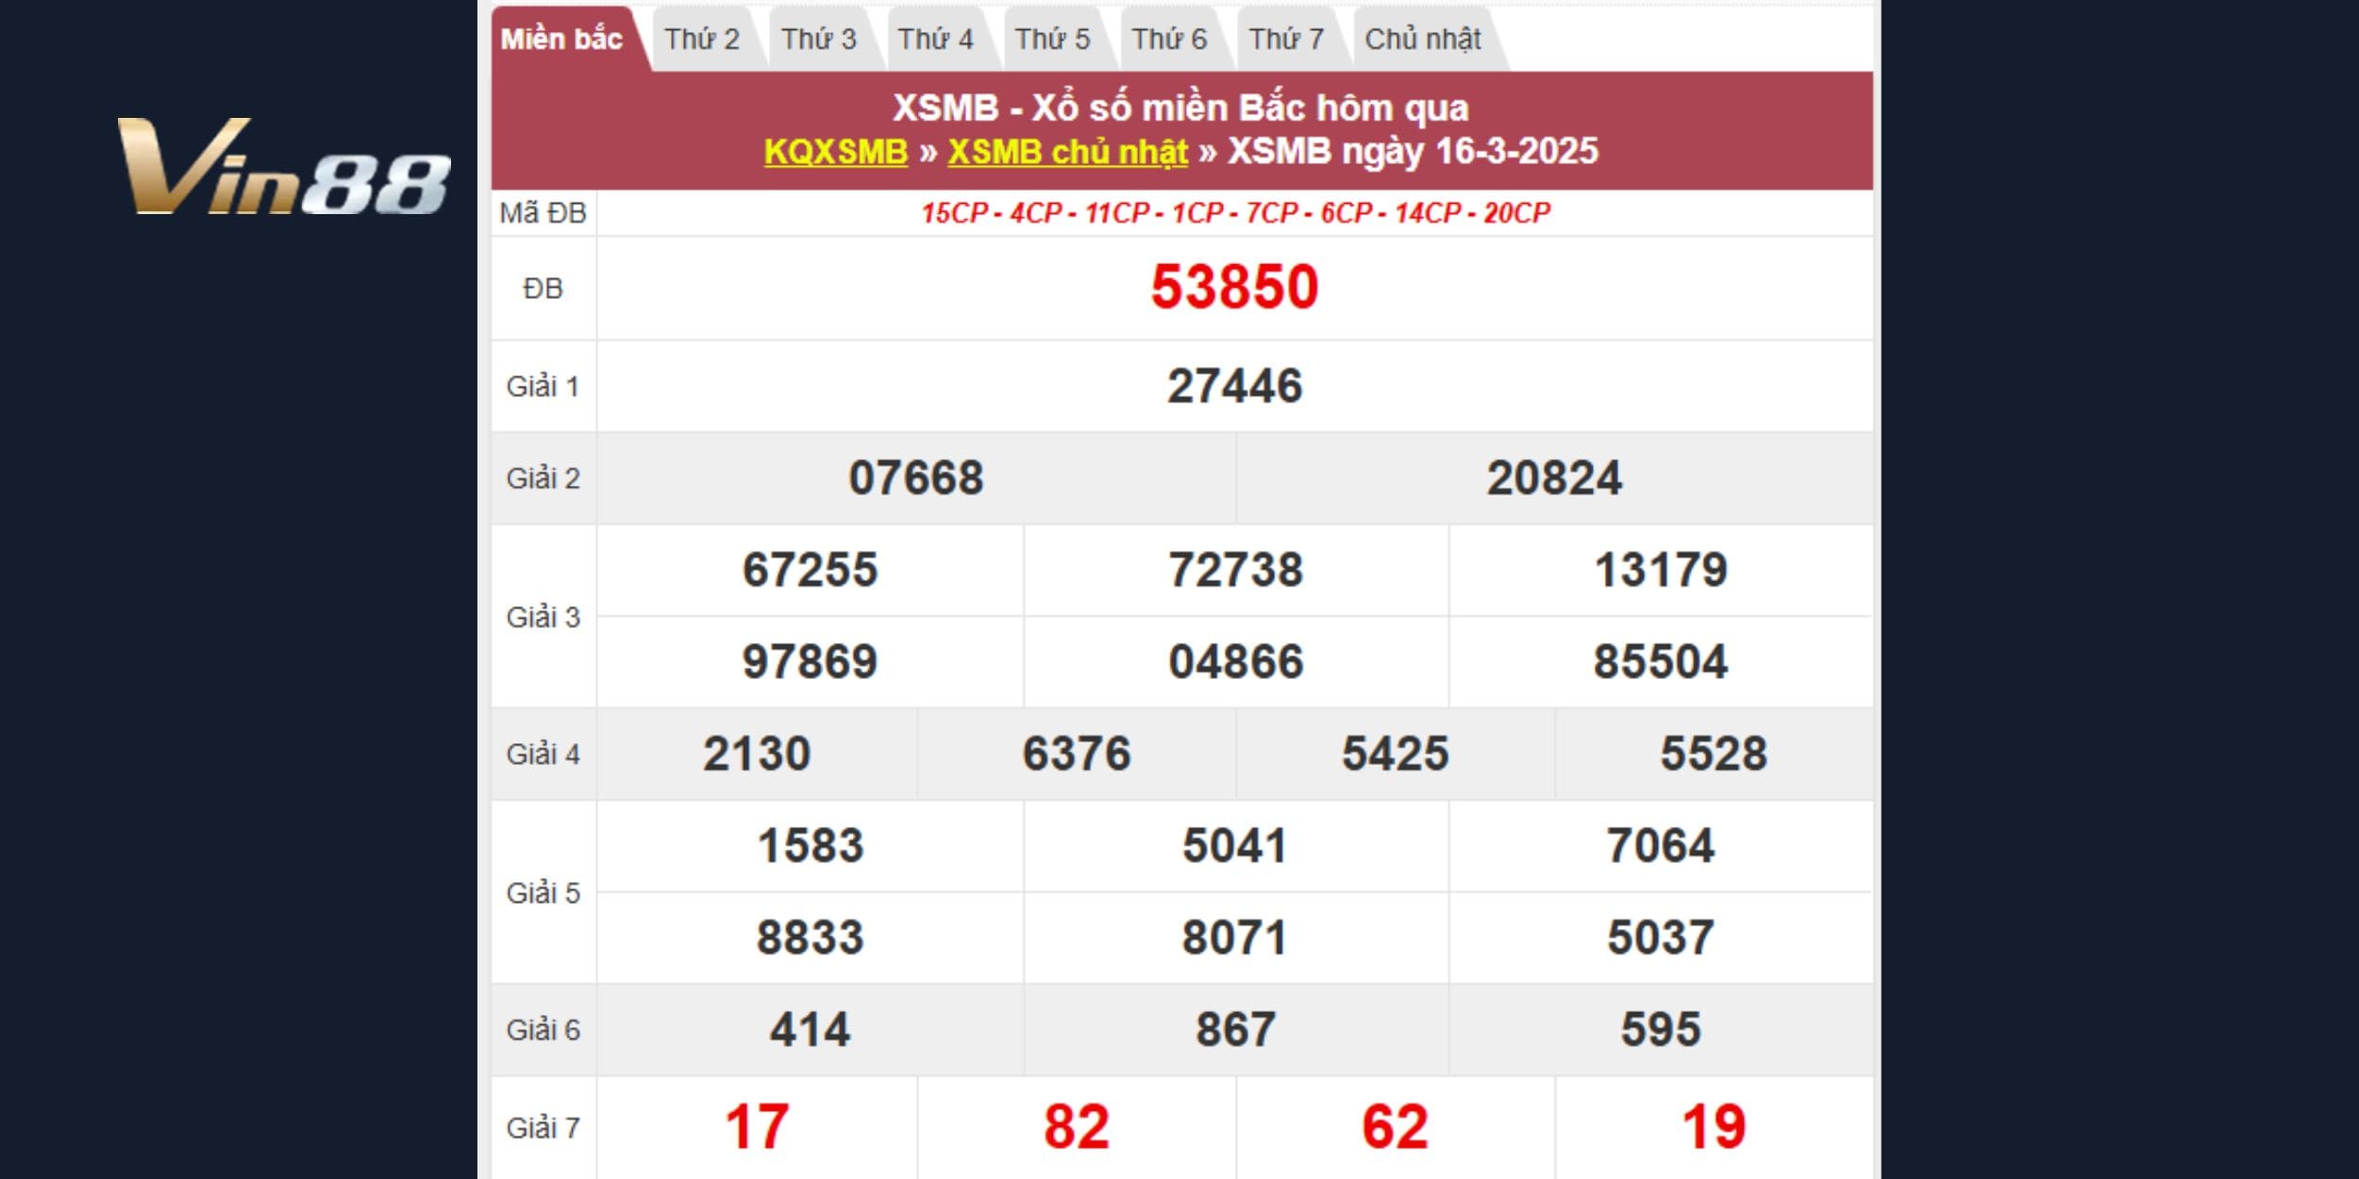Click Giải 7 number 17

click(757, 1127)
